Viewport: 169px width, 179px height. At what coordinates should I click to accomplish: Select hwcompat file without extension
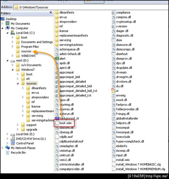[123, 127]
